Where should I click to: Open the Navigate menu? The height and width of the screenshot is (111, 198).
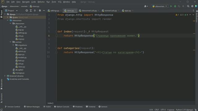pos(26,2)
